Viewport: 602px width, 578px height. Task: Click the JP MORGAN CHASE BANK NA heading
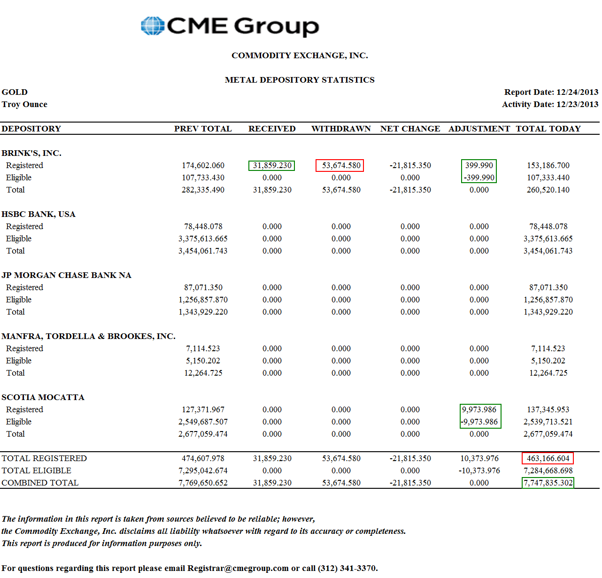tap(66, 275)
